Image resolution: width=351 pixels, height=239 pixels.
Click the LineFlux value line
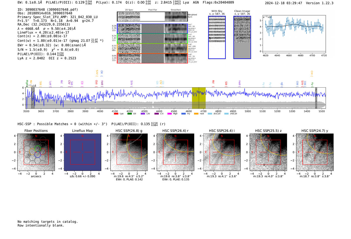(43, 32)
